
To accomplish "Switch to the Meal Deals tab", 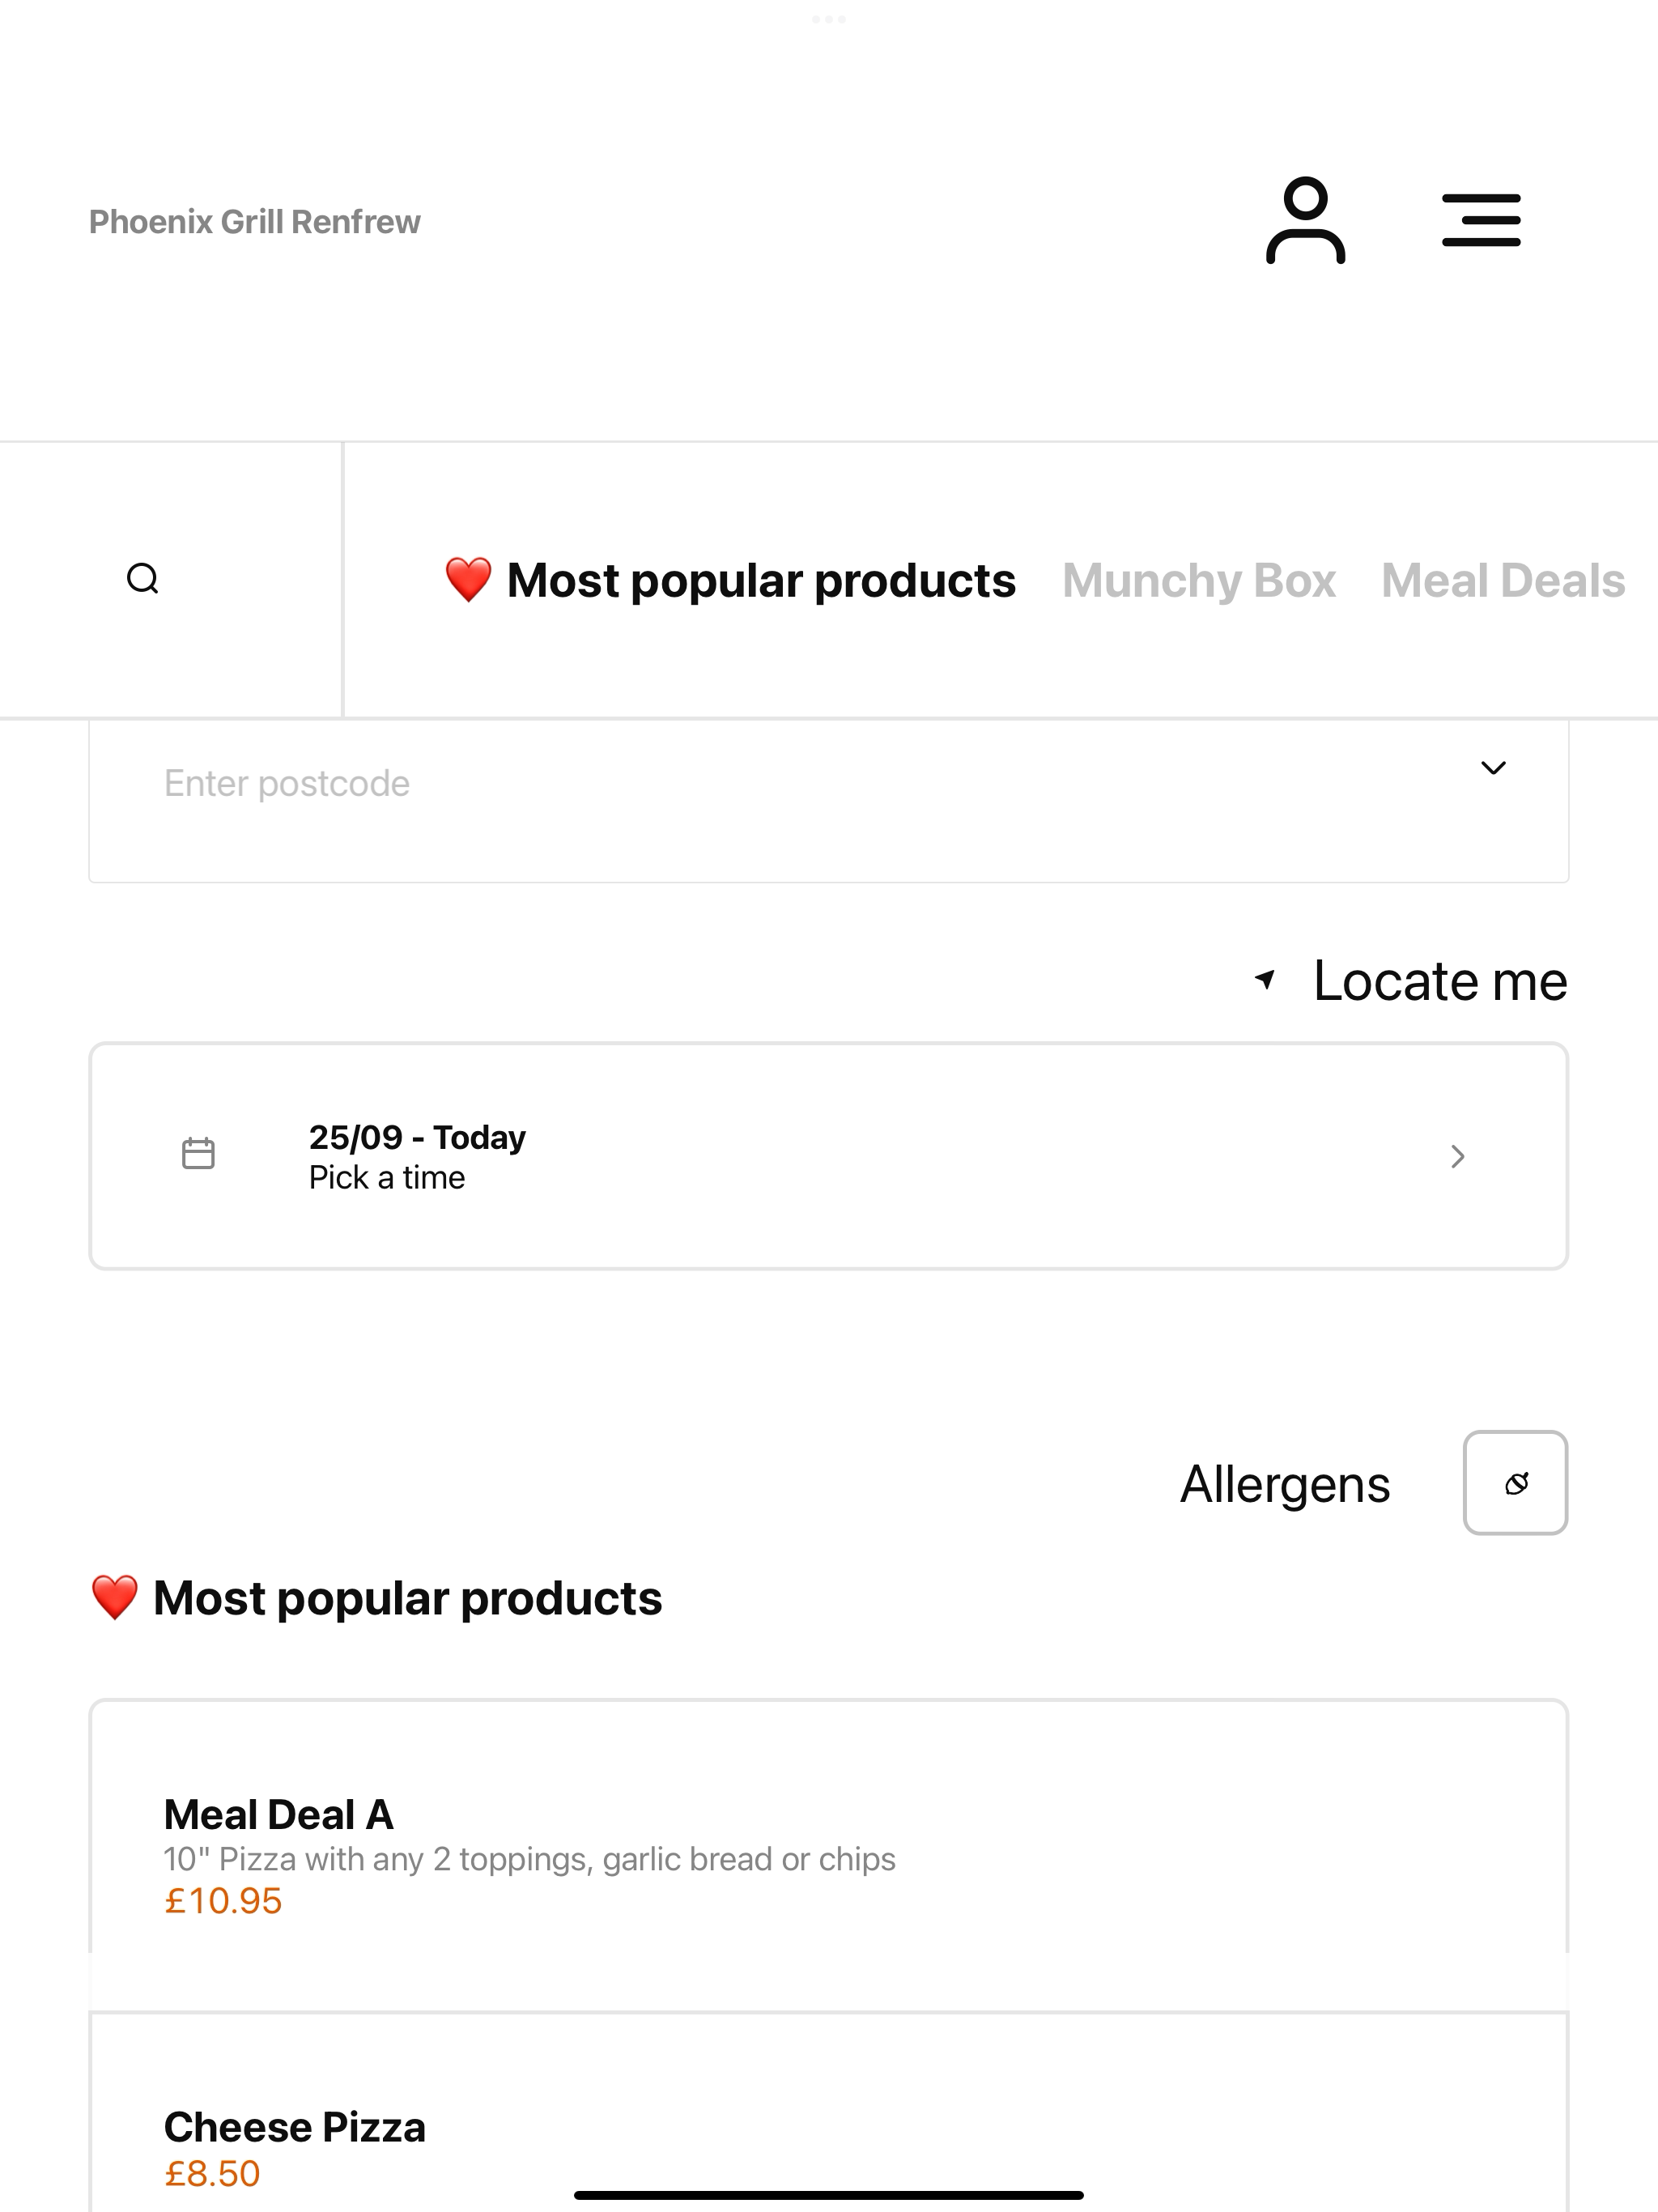I will click(1503, 580).
